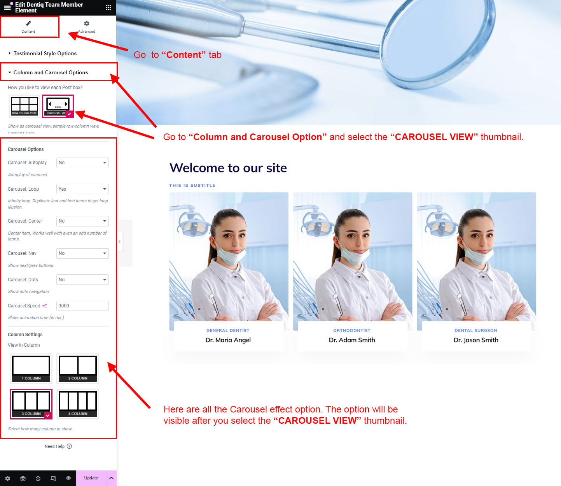561x486 pixels.
Task: Open page settings gear in bottom bar
Action: pos(7,478)
